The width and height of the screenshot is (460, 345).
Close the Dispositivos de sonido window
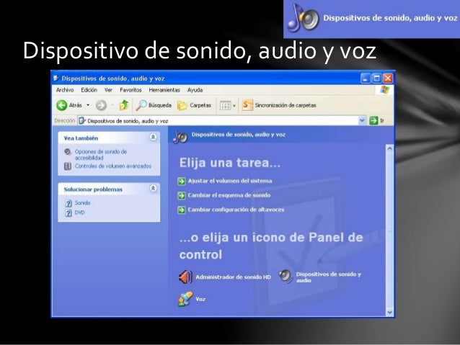pyautogui.click(x=388, y=79)
